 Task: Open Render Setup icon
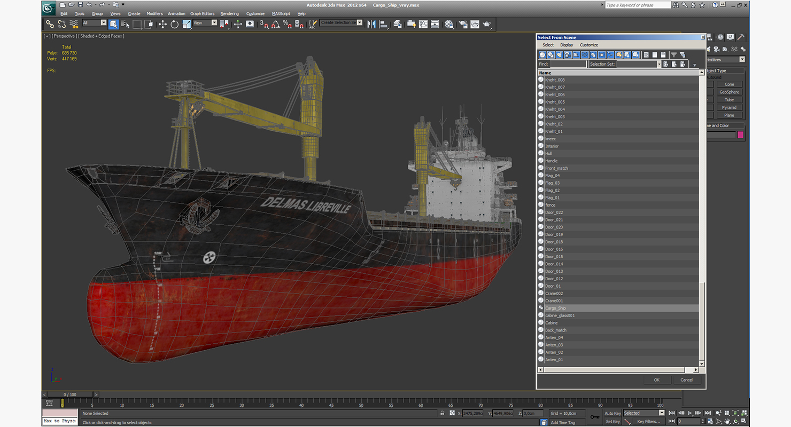462,23
